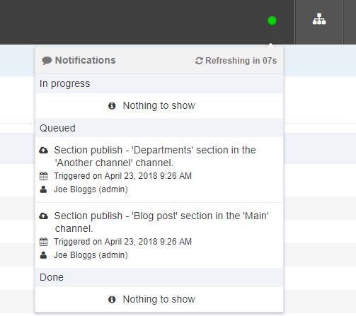Click Joe Bloggs (admin) under Blog post entry
Image resolution: width=356 pixels, height=316 pixels.
(91, 255)
